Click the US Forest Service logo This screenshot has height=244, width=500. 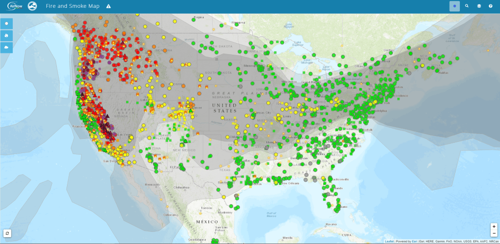click(x=32, y=6)
